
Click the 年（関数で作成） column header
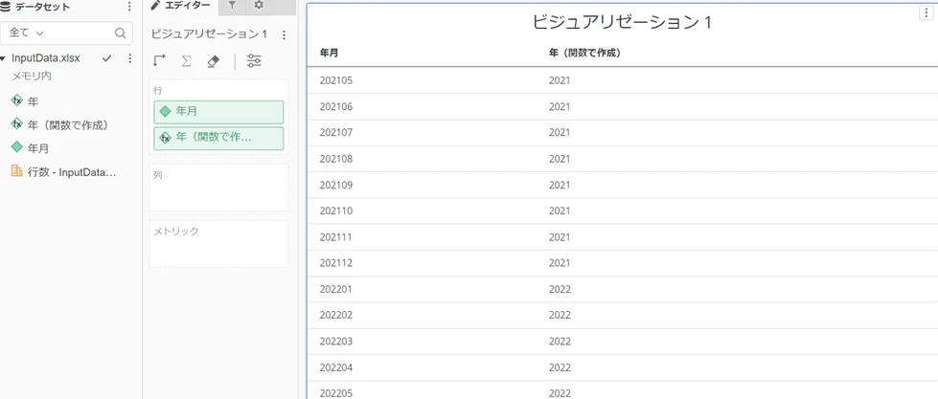point(584,53)
